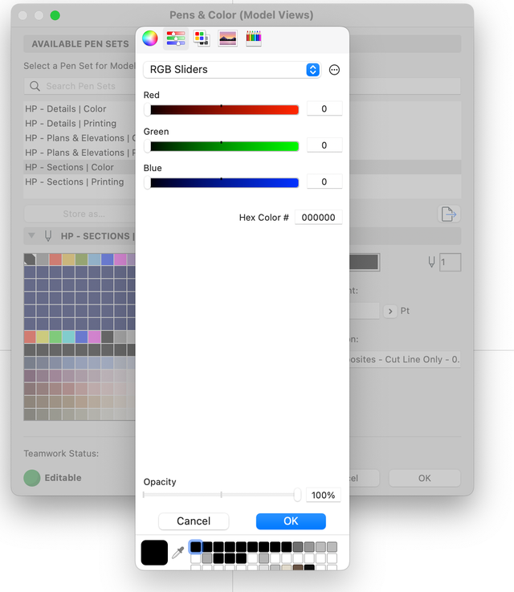Confirm the color with blue OK
This screenshot has height=592, width=514.
click(x=291, y=521)
